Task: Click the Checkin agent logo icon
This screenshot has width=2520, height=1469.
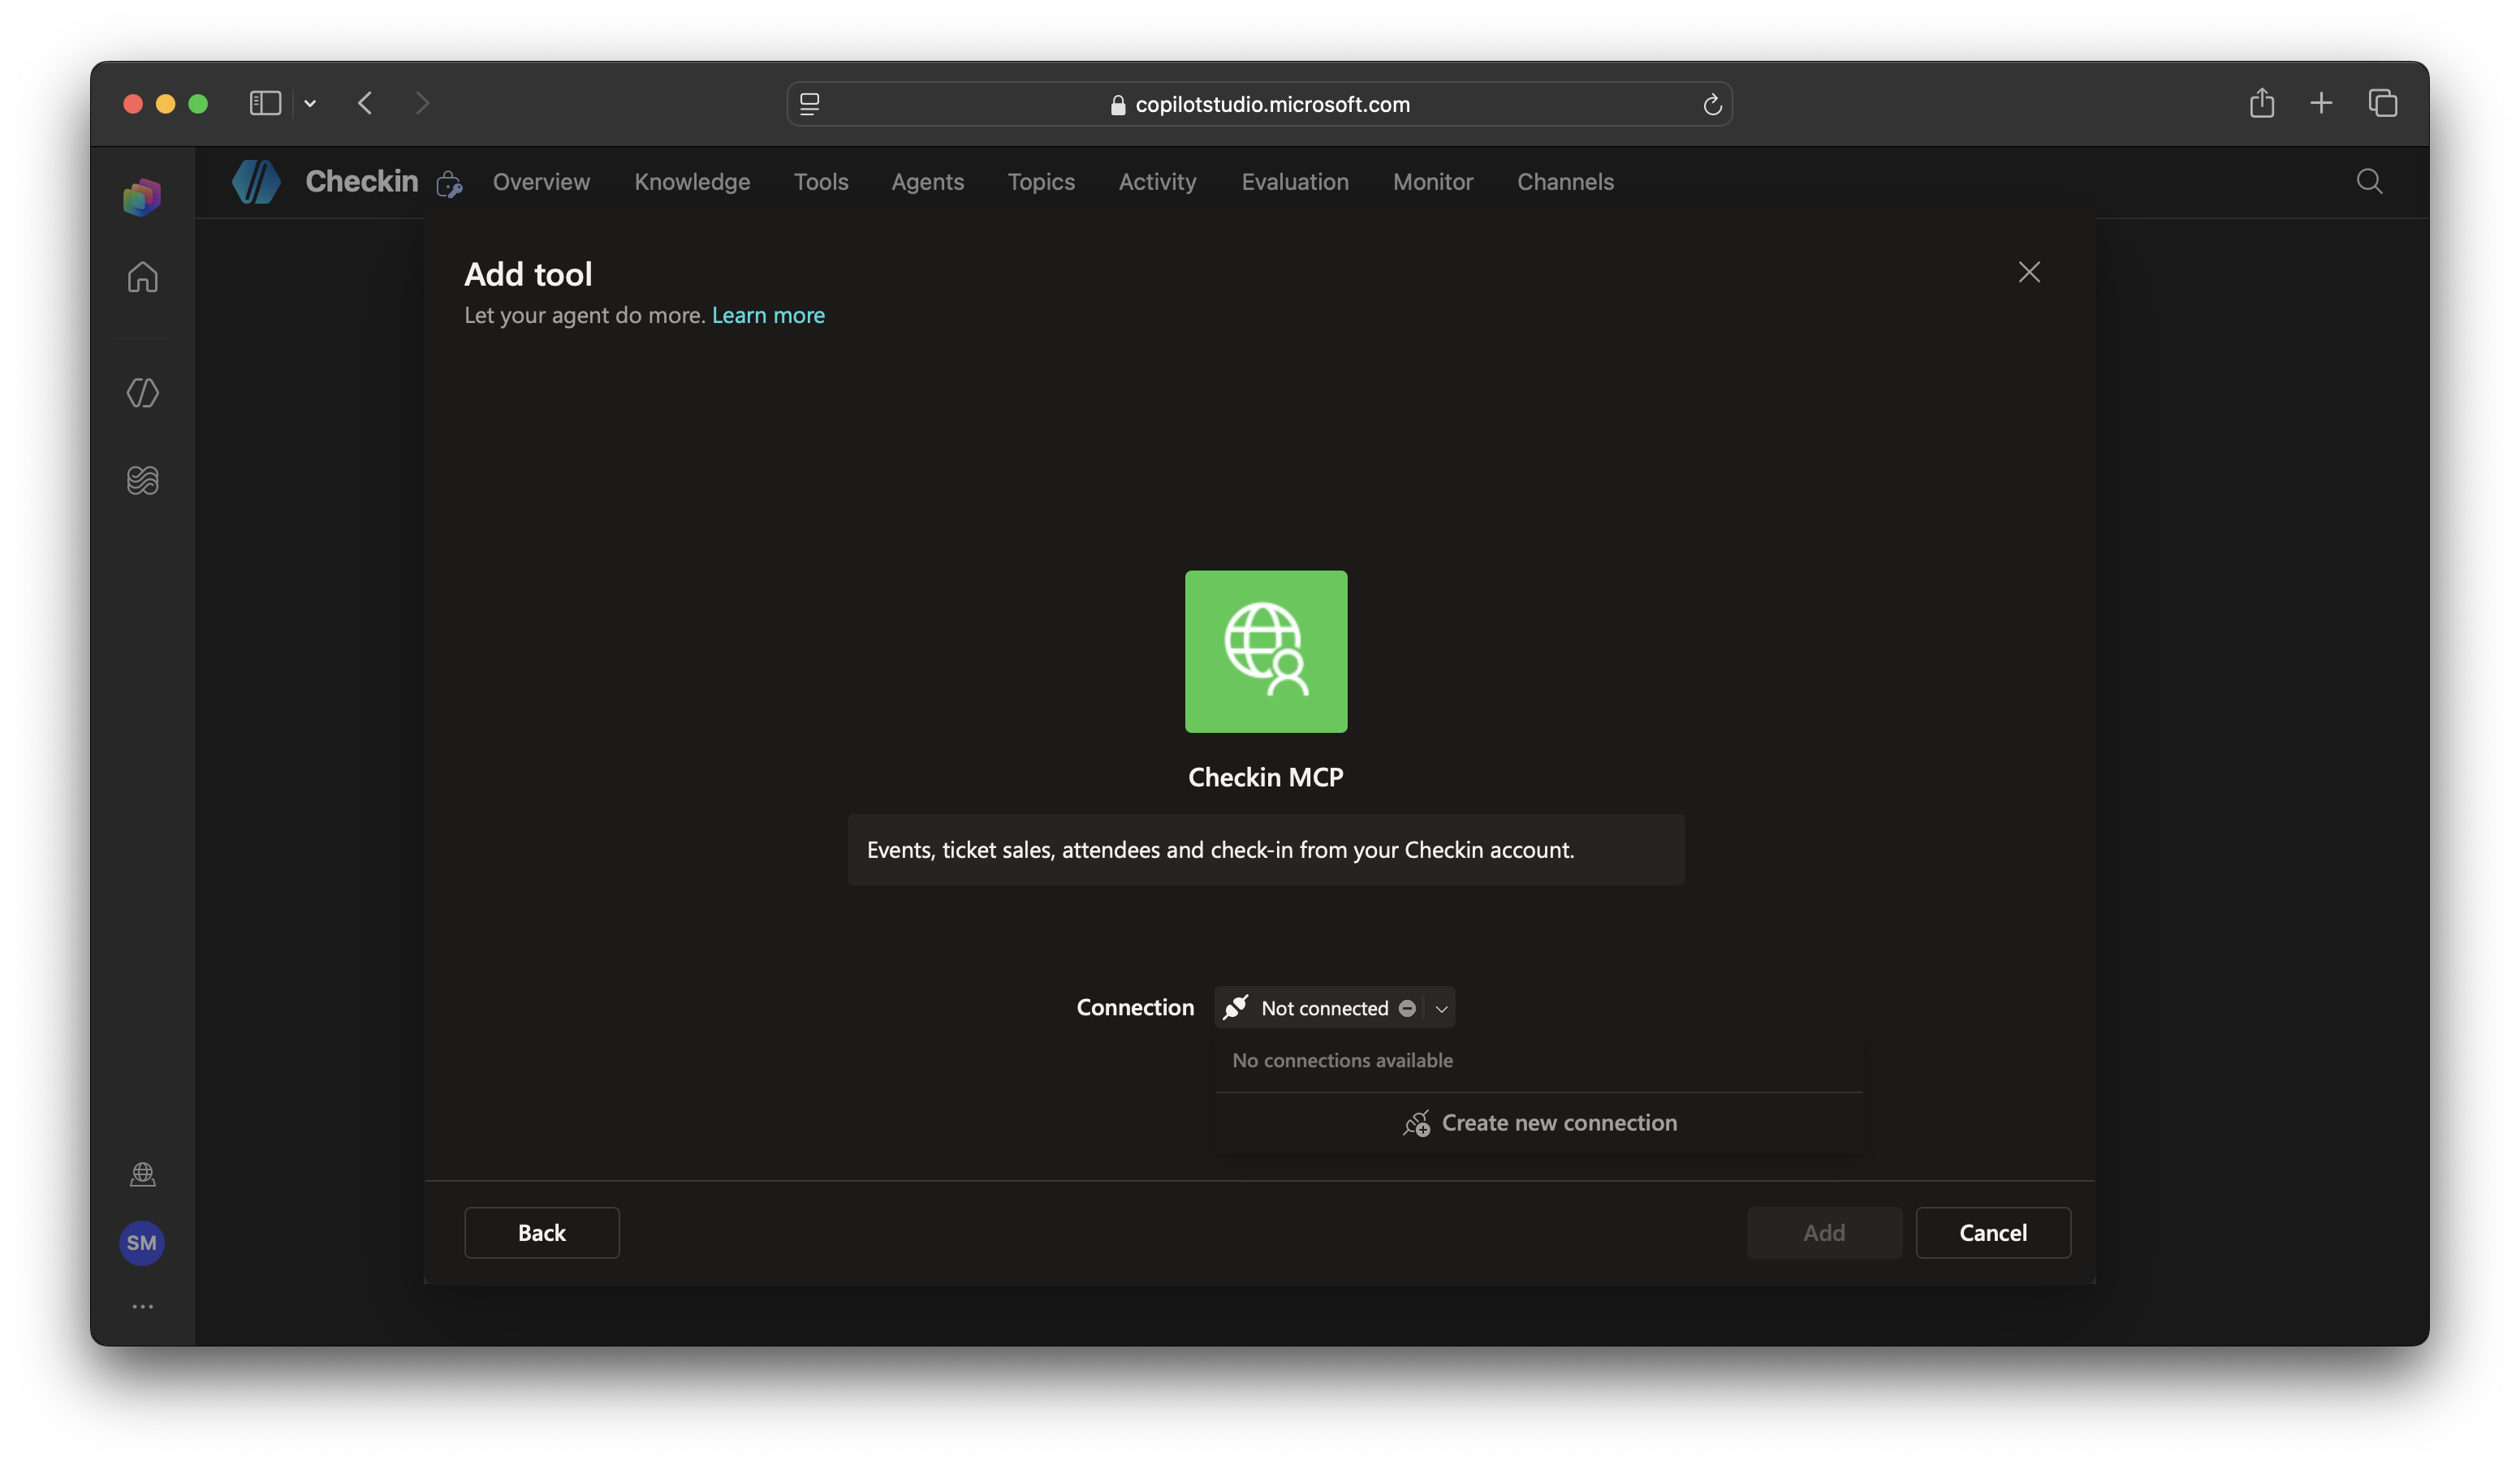Action: point(256,182)
